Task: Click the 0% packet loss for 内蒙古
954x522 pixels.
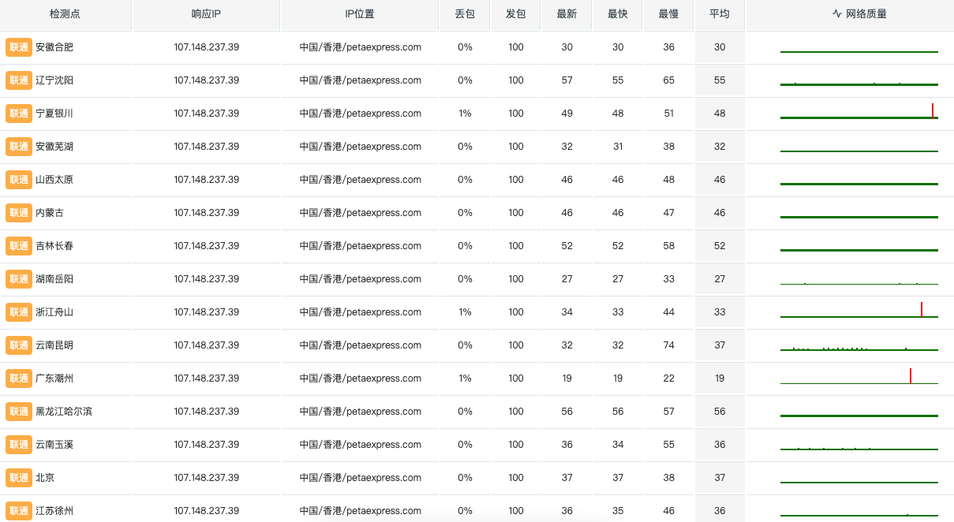Action: coord(465,213)
